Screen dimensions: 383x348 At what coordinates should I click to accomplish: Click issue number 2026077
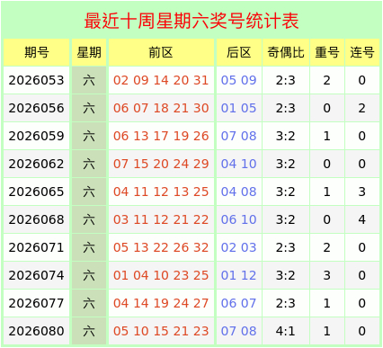click(37, 303)
